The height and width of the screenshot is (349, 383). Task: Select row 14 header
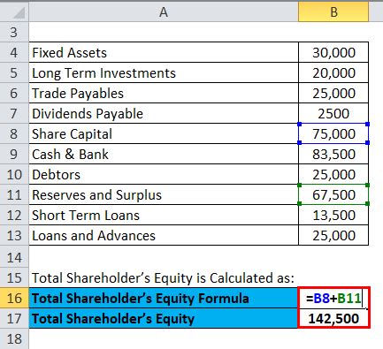[14, 257]
